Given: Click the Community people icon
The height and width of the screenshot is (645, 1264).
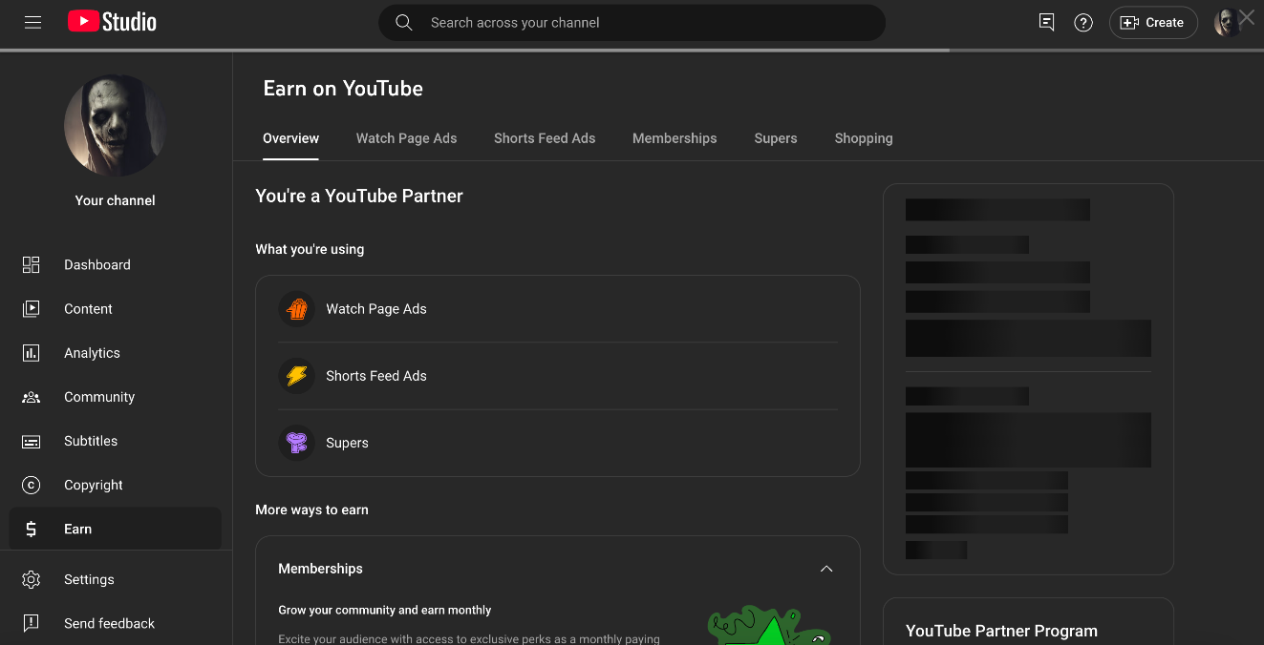Looking at the screenshot, I should 31,397.
